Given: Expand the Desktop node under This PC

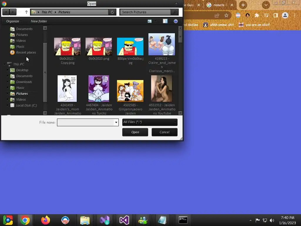Looking at the screenshot, I should [x=7, y=70].
